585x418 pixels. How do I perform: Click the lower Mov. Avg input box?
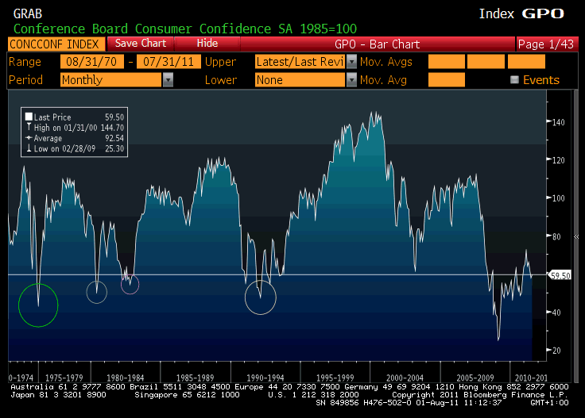click(447, 79)
